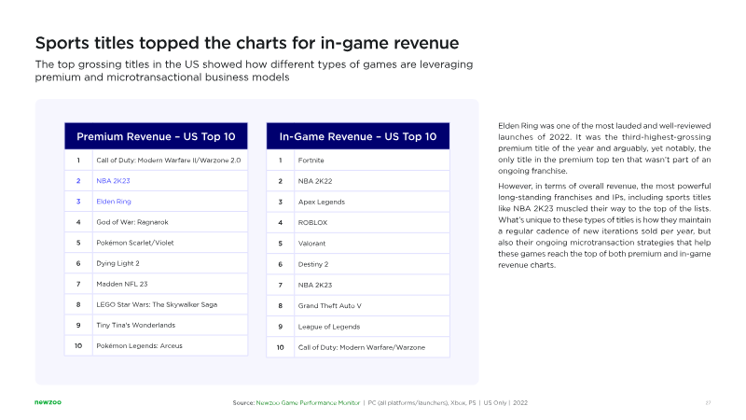
Task: Select the slide title about sports titles
Action: 246,44
